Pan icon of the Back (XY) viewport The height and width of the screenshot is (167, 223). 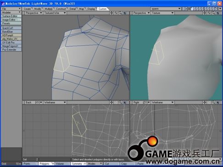click(x=111, y=102)
